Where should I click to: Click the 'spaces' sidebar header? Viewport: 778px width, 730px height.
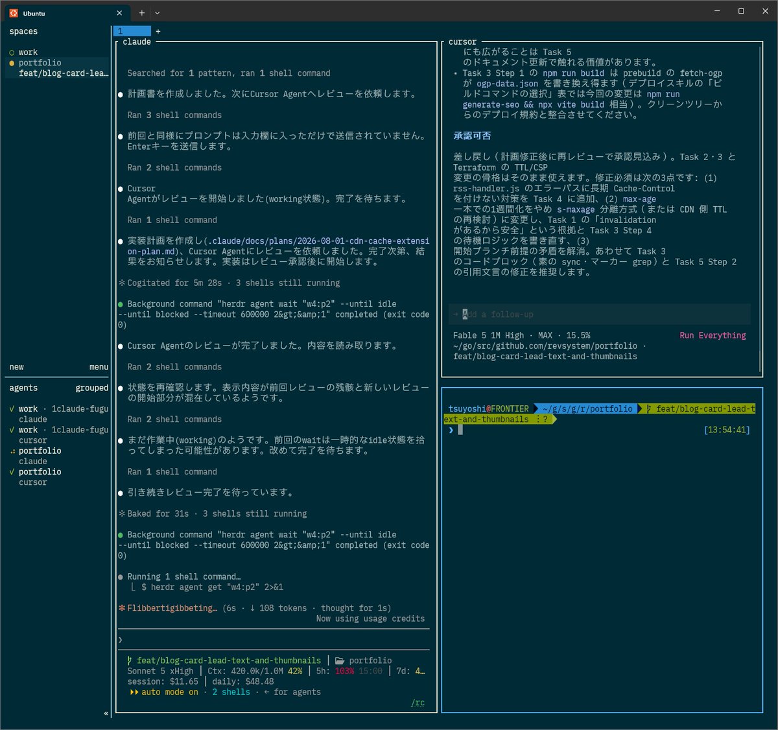click(x=23, y=32)
